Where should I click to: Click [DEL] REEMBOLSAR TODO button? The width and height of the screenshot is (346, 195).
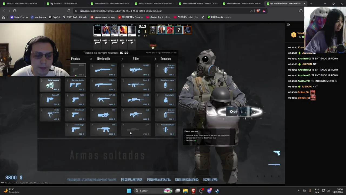point(187,180)
